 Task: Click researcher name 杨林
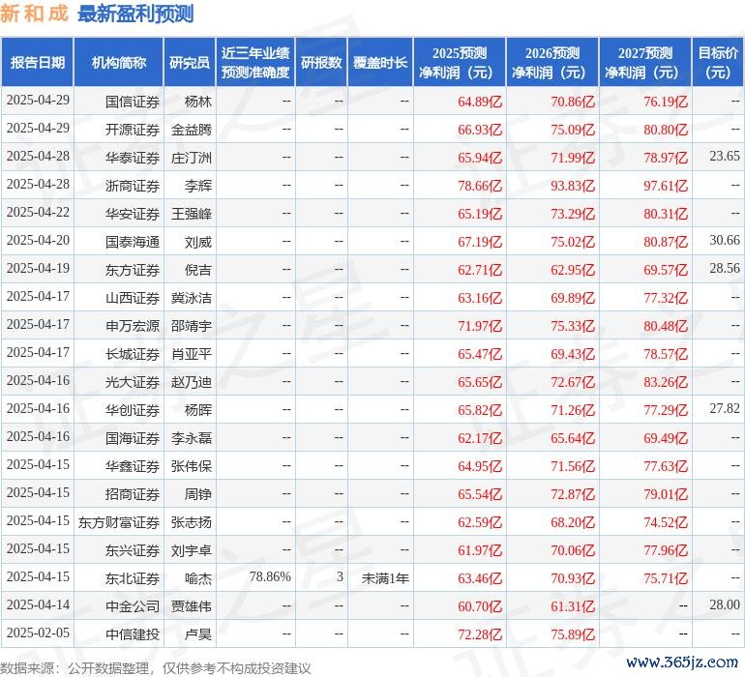(198, 102)
